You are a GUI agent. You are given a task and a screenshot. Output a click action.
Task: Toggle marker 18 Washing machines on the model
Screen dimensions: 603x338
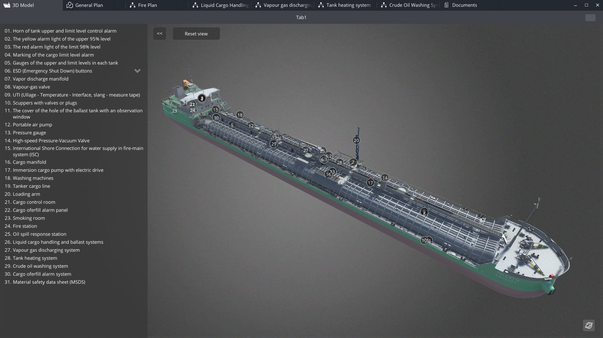[240, 115]
